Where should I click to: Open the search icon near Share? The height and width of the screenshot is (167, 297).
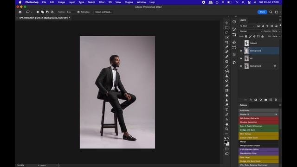(x=271, y=12)
